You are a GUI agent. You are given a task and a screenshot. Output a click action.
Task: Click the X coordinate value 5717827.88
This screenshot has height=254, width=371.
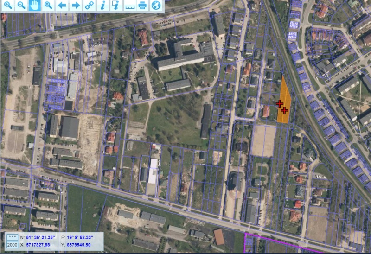[x=38, y=245]
